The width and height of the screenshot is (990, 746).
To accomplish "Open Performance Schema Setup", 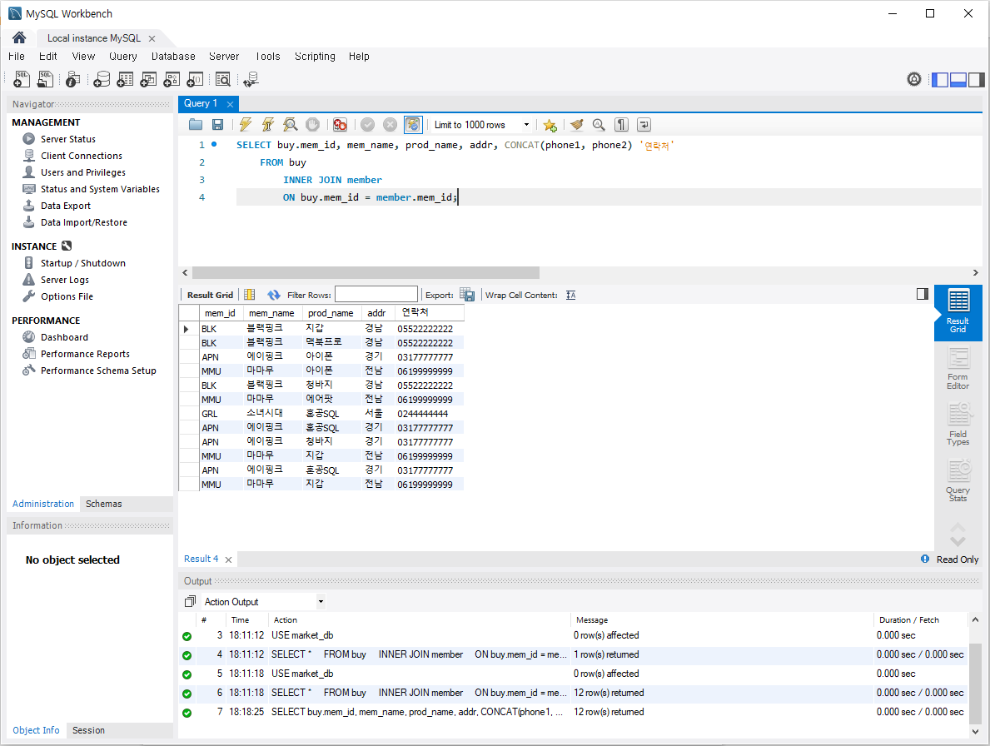I will [98, 371].
